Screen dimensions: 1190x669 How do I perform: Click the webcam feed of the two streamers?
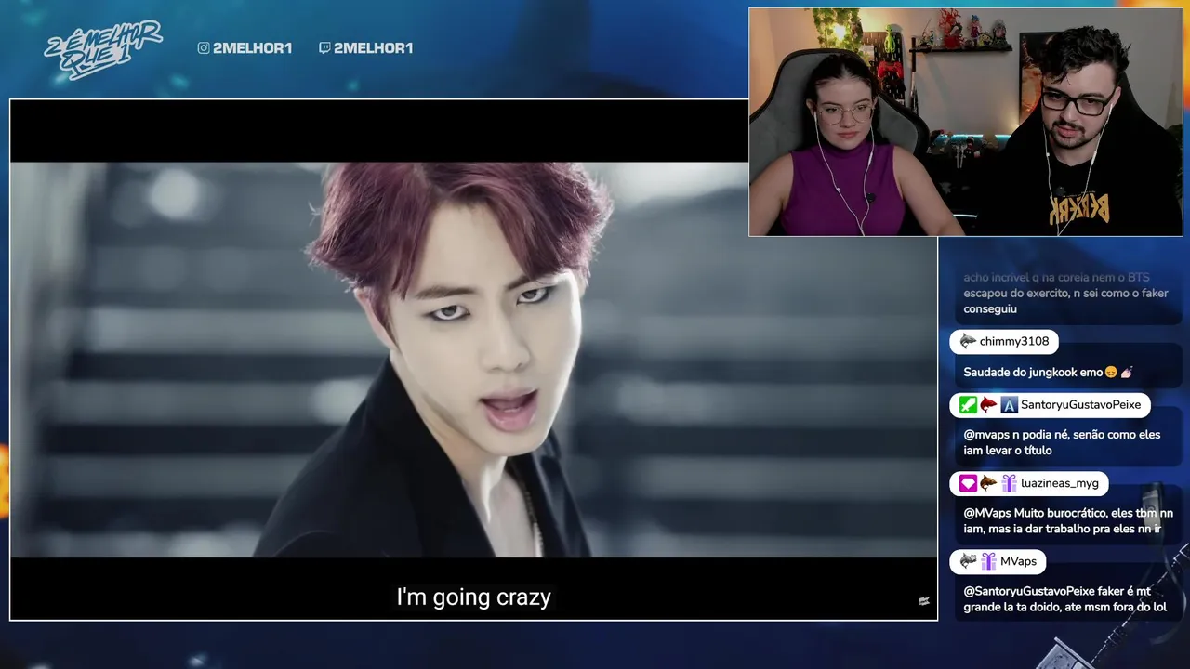click(965, 122)
